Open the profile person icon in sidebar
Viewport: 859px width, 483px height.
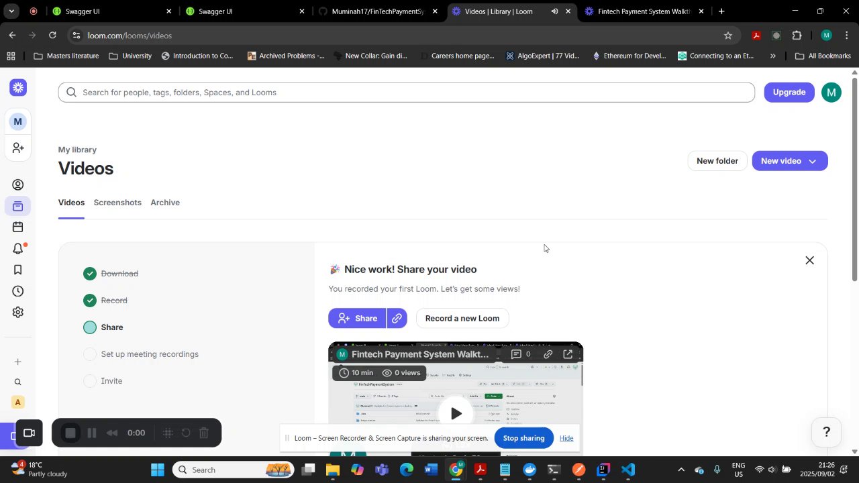(18, 185)
